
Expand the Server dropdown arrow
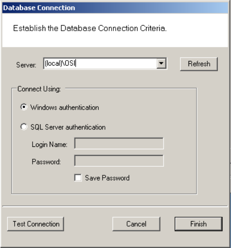161,63
